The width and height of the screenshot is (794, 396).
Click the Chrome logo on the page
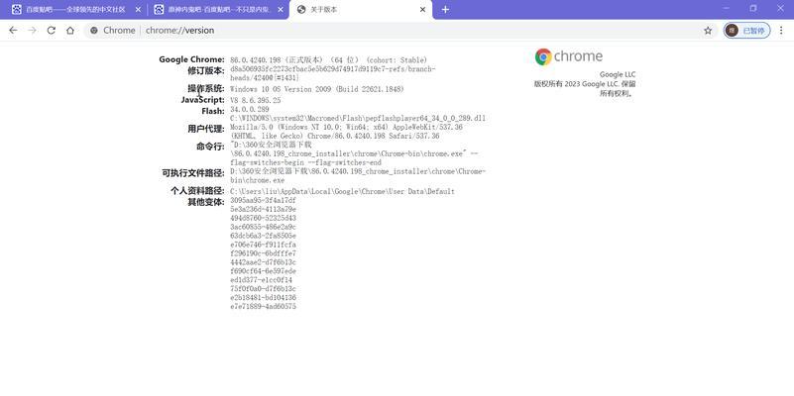pyautogui.click(x=568, y=57)
